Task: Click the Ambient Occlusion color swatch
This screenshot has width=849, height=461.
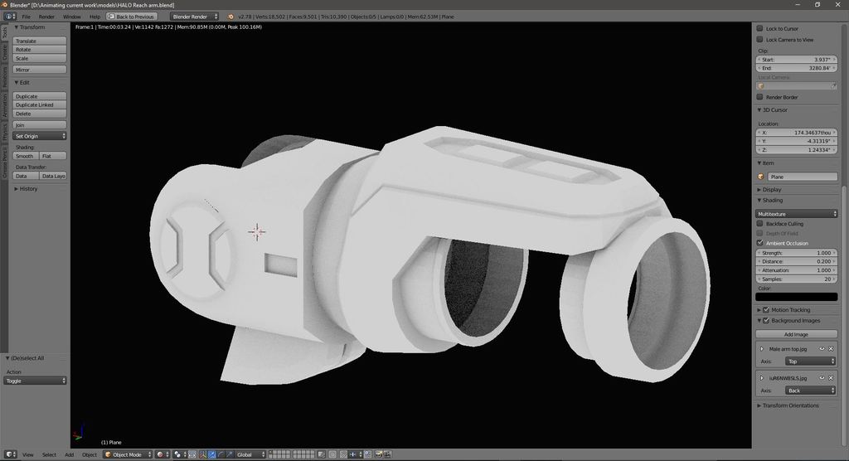Action: click(797, 297)
